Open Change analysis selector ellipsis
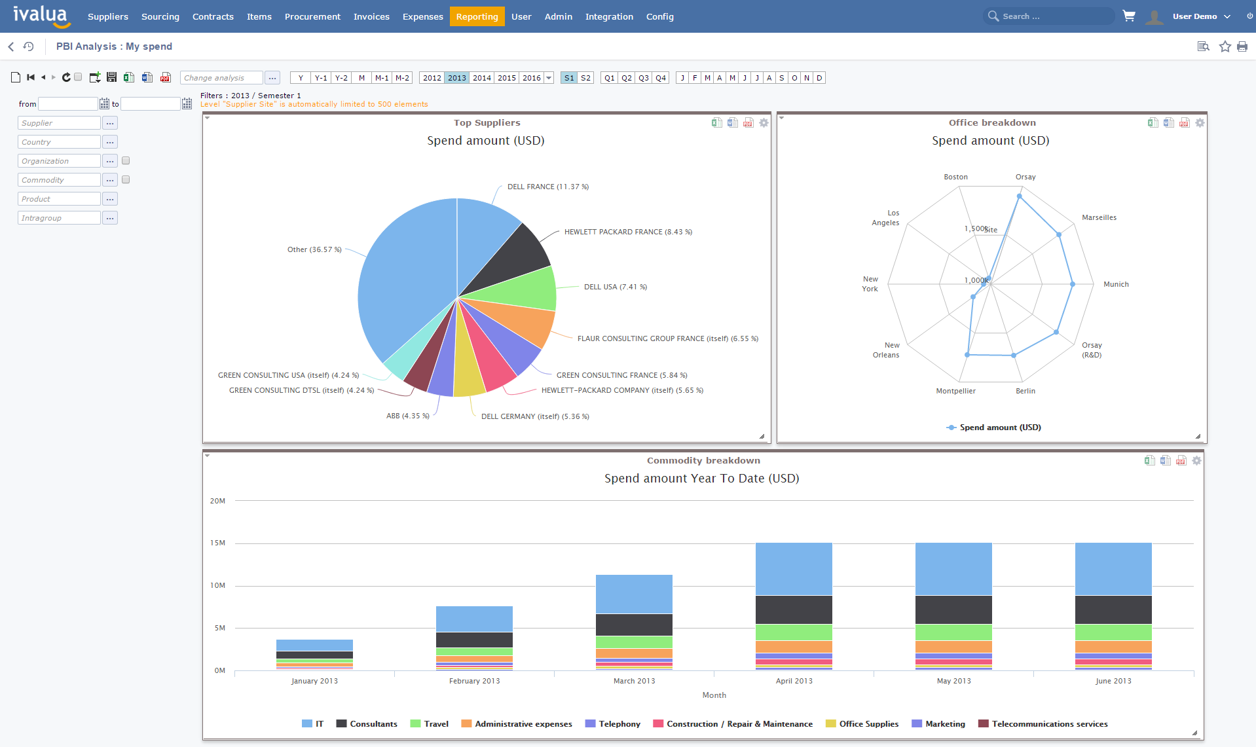1256x747 pixels. point(272,78)
